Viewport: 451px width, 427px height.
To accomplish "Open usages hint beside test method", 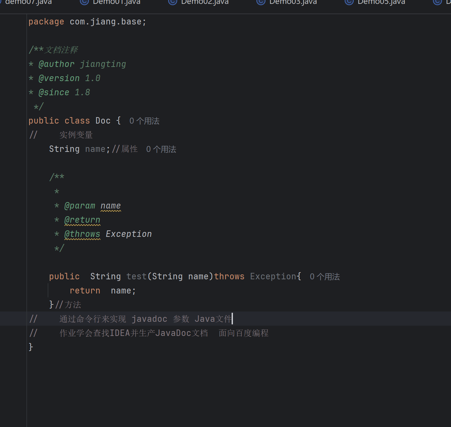I will point(325,277).
